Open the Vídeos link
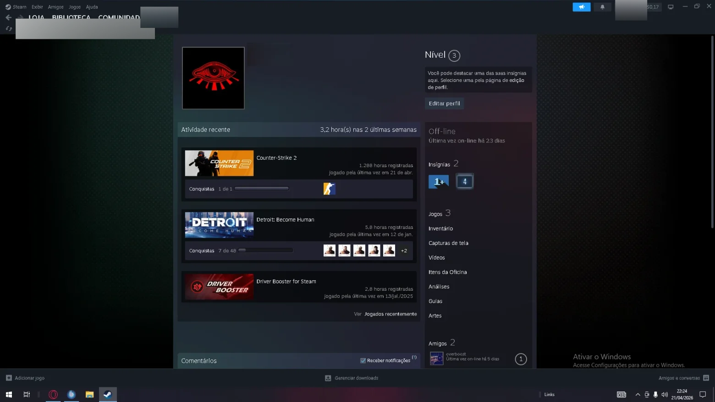Screen dimensions: 715x402 point(437,258)
